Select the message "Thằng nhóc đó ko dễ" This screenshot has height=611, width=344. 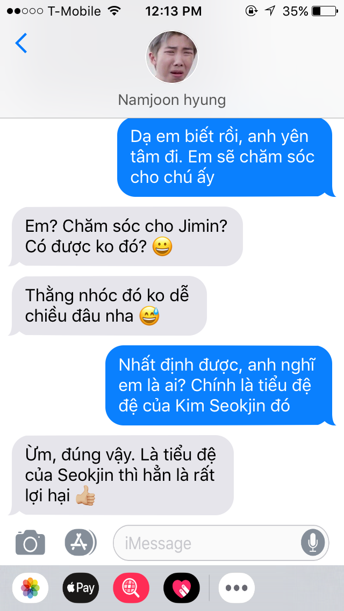[108, 306]
